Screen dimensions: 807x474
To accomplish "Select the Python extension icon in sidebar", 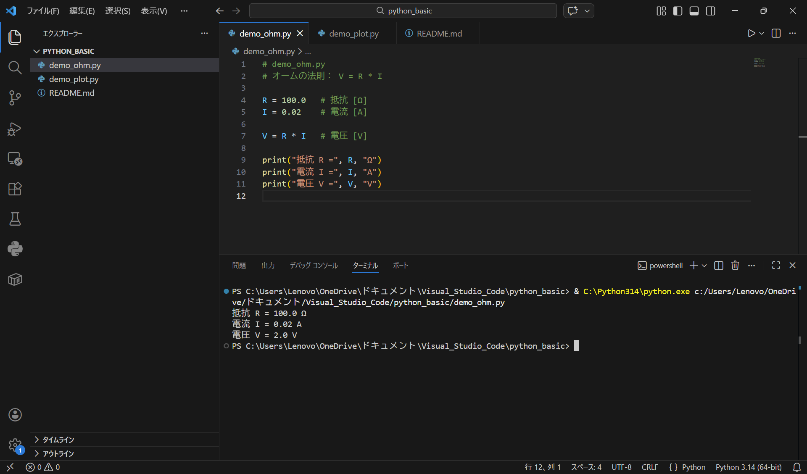I will [15, 249].
